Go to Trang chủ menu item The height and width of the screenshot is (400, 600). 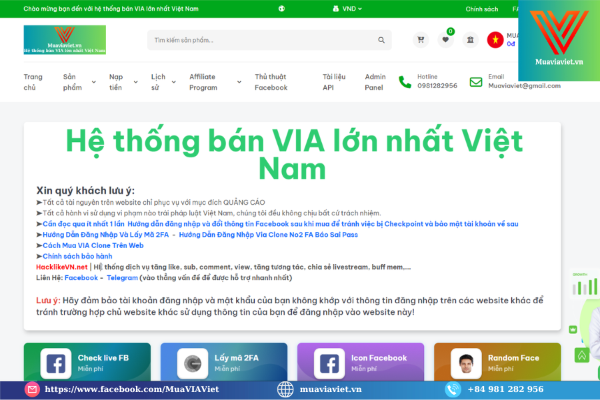pyautogui.click(x=33, y=82)
